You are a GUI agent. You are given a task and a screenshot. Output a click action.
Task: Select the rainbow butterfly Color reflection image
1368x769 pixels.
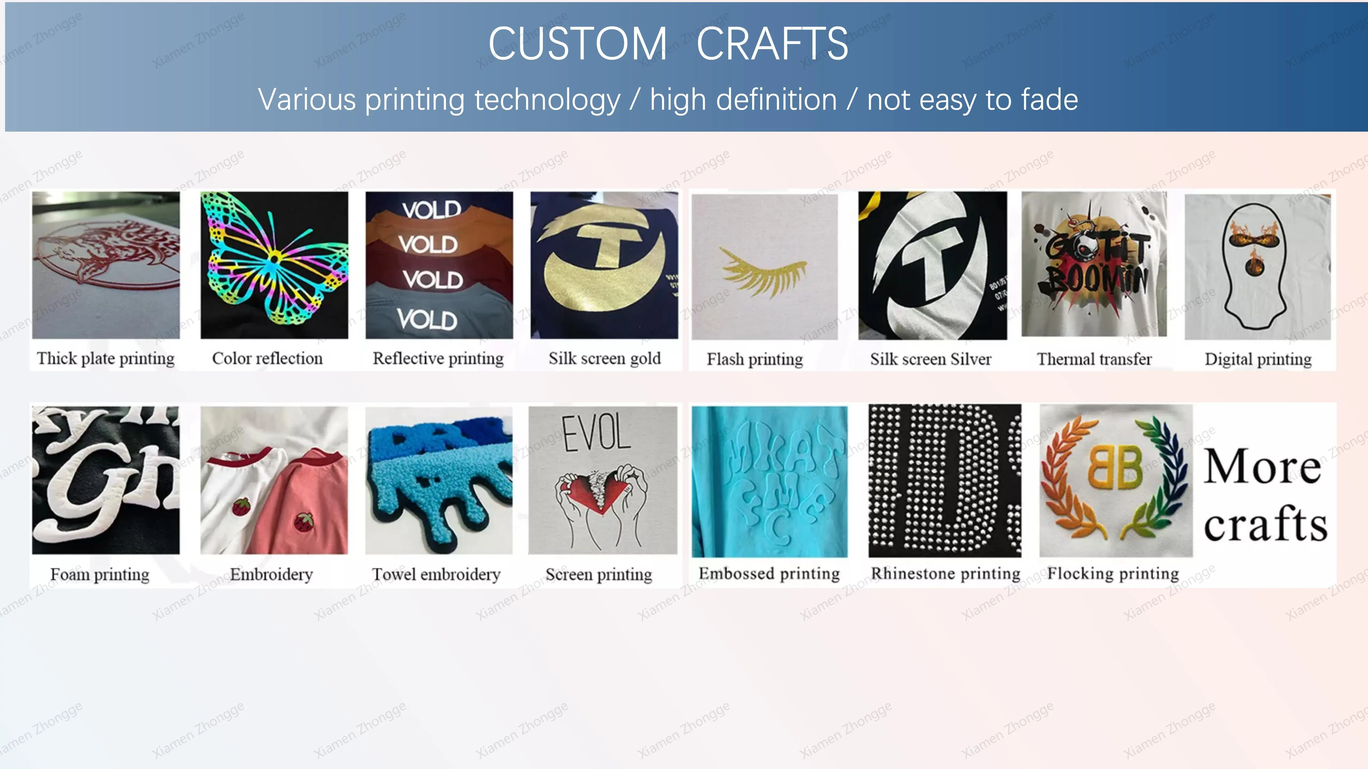pos(274,265)
